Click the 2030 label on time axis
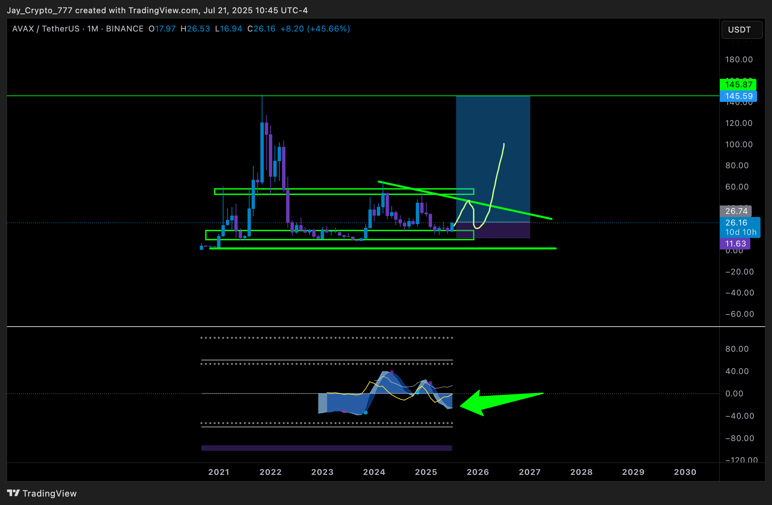 tap(685, 472)
